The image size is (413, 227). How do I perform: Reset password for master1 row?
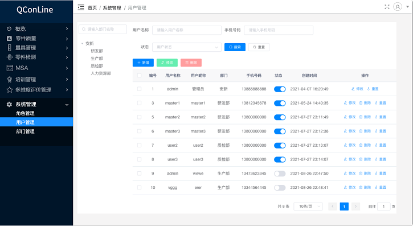click(381, 103)
